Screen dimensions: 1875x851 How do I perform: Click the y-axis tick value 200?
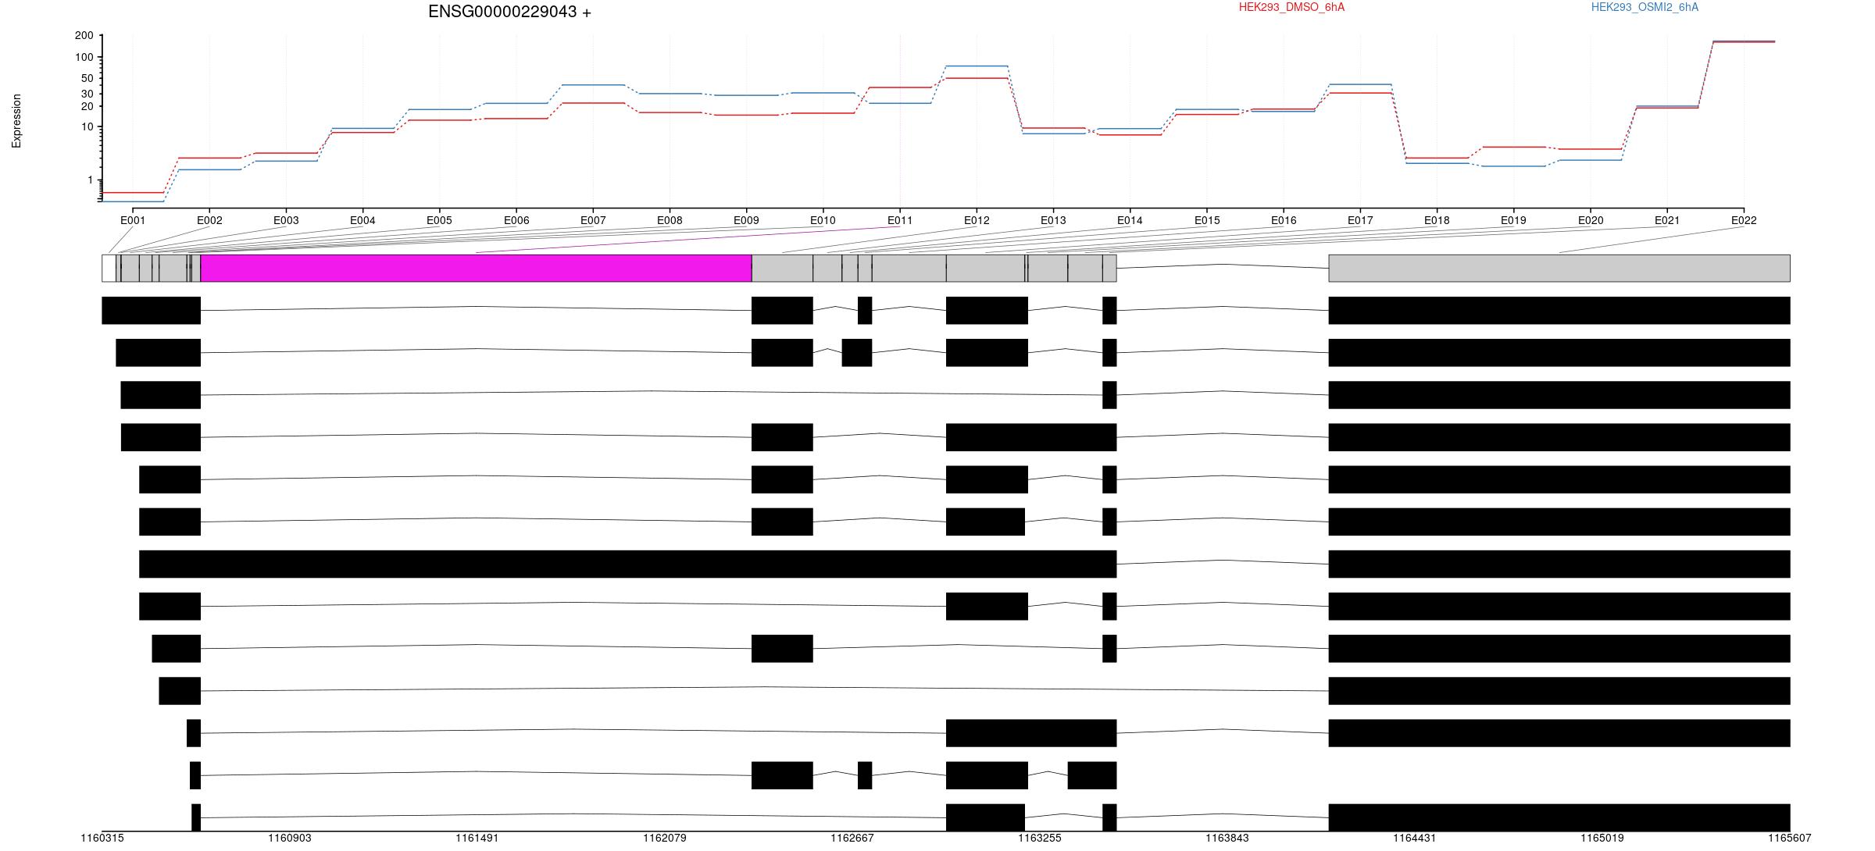point(84,36)
